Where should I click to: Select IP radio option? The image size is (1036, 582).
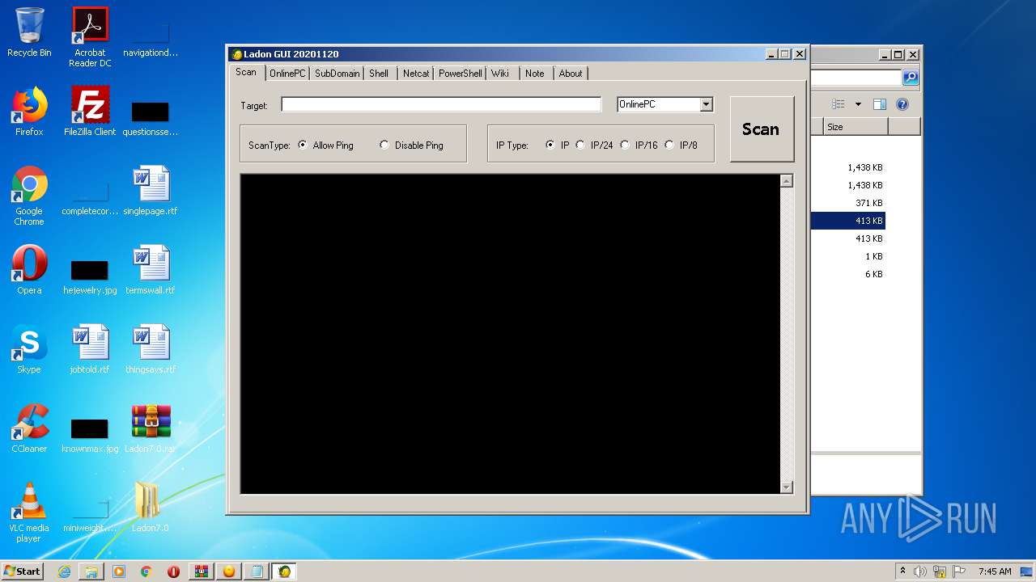coord(558,145)
